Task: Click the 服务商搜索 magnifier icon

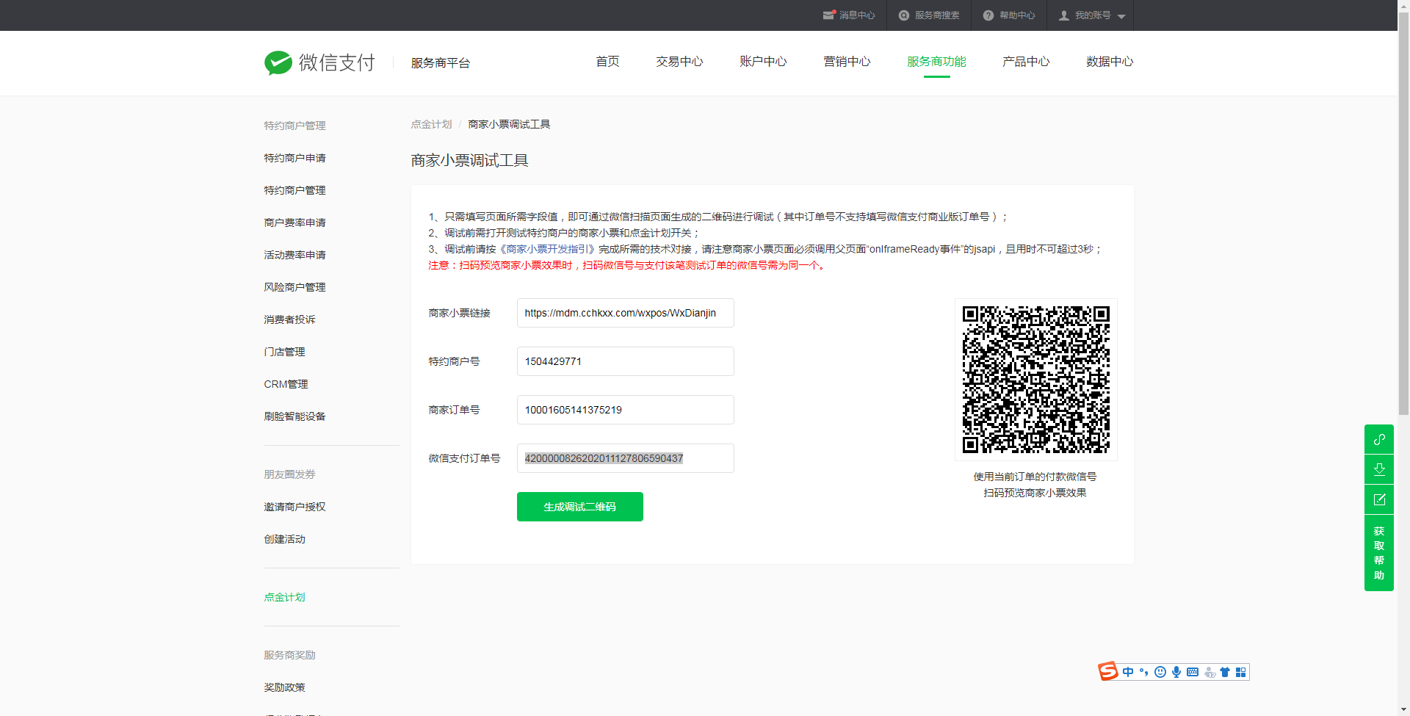Action: point(904,15)
